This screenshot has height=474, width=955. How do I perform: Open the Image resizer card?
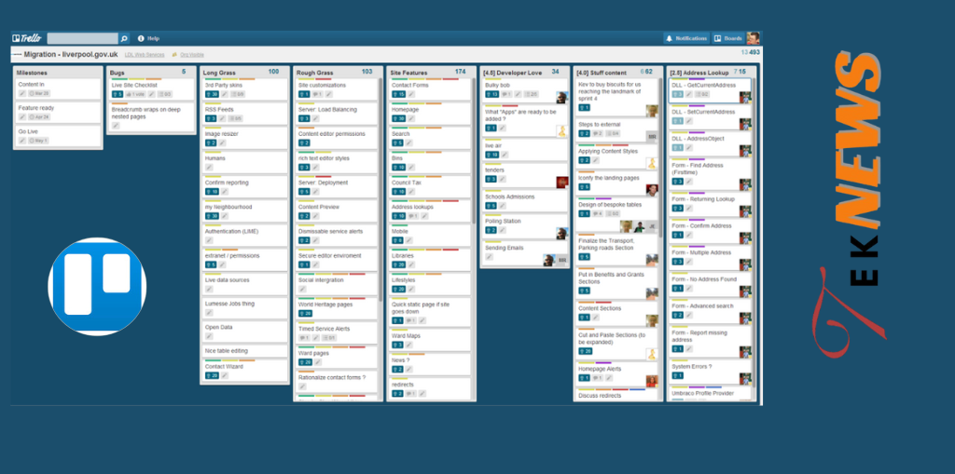(x=245, y=137)
